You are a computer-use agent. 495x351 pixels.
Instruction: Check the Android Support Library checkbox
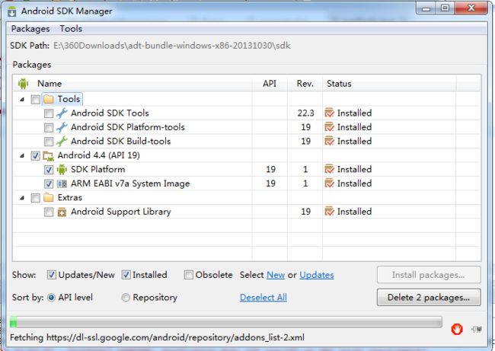point(49,212)
